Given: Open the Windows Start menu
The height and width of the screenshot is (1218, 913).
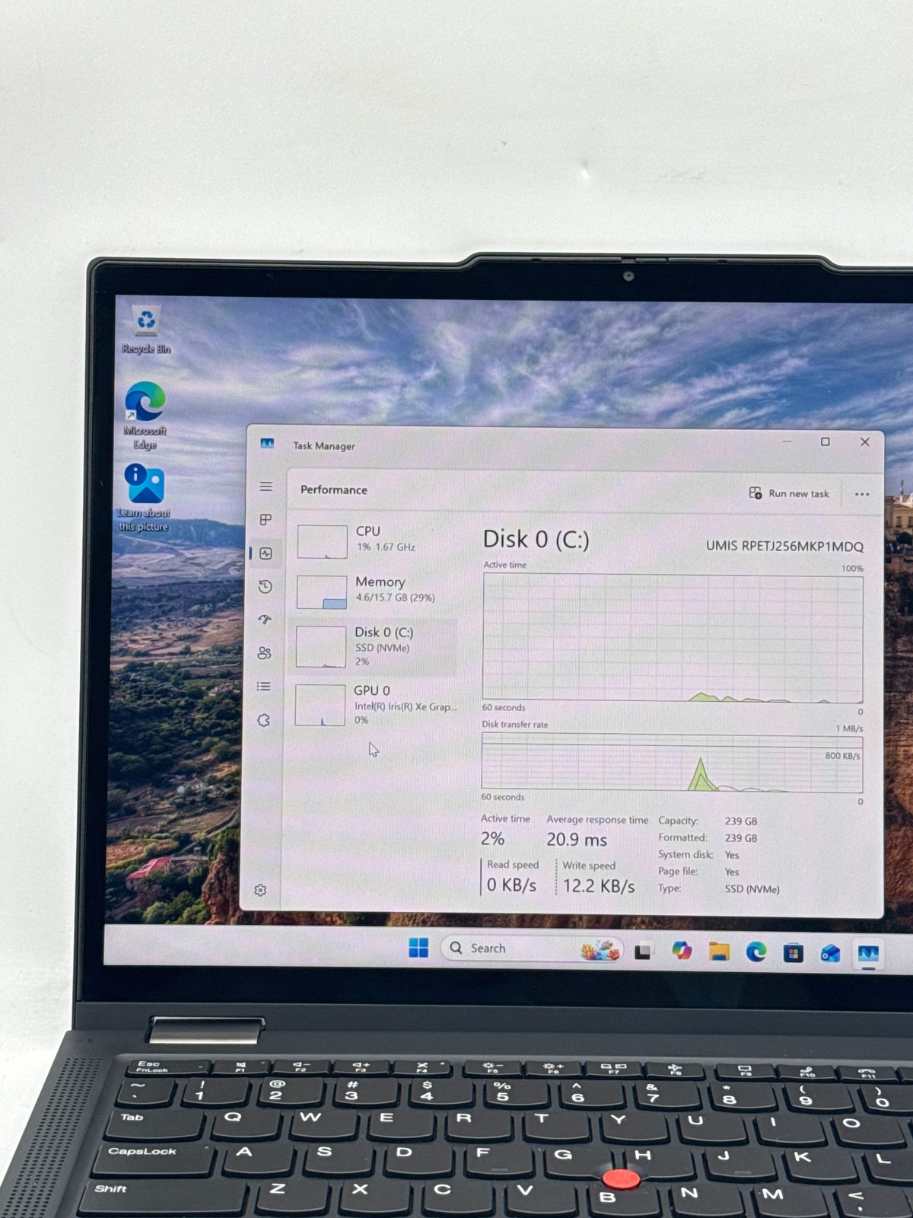Looking at the screenshot, I should 418,948.
